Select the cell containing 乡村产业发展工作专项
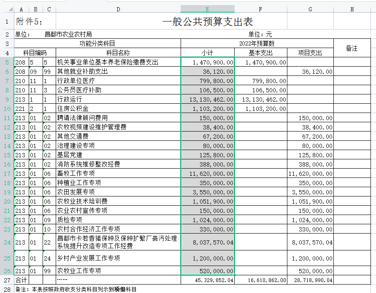Image resolution: width=376 pixels, height=293 pixels. click(x=118, y=258)
